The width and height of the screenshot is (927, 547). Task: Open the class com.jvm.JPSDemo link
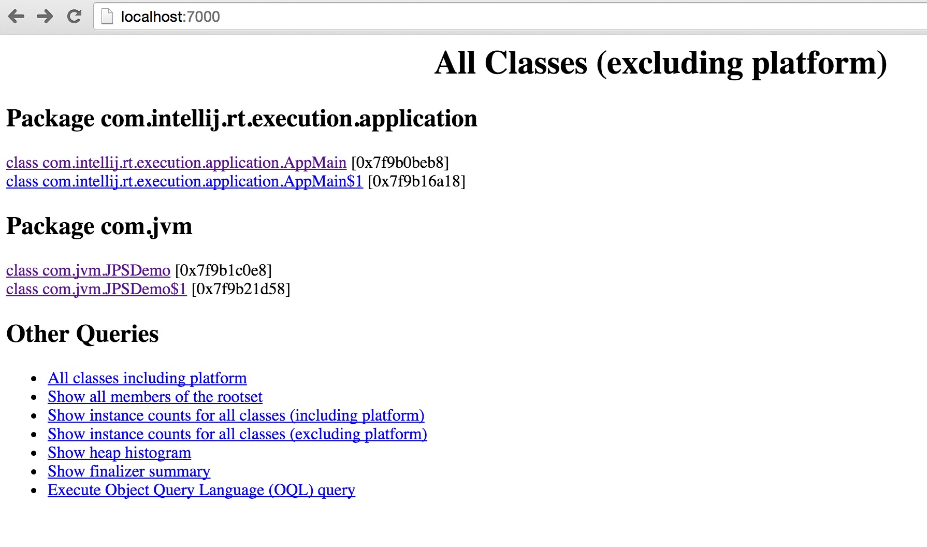click(x=88, y=270)
